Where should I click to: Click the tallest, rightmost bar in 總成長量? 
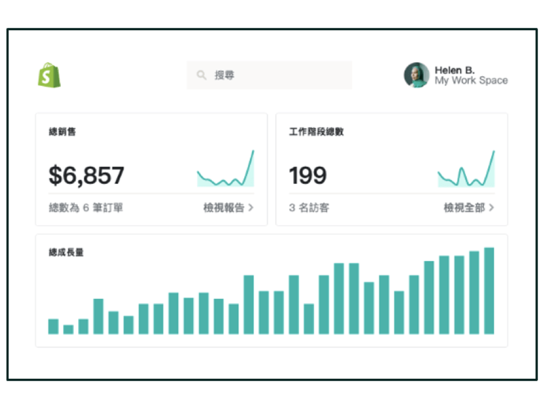pyautogui.click(x=489, y=291)
